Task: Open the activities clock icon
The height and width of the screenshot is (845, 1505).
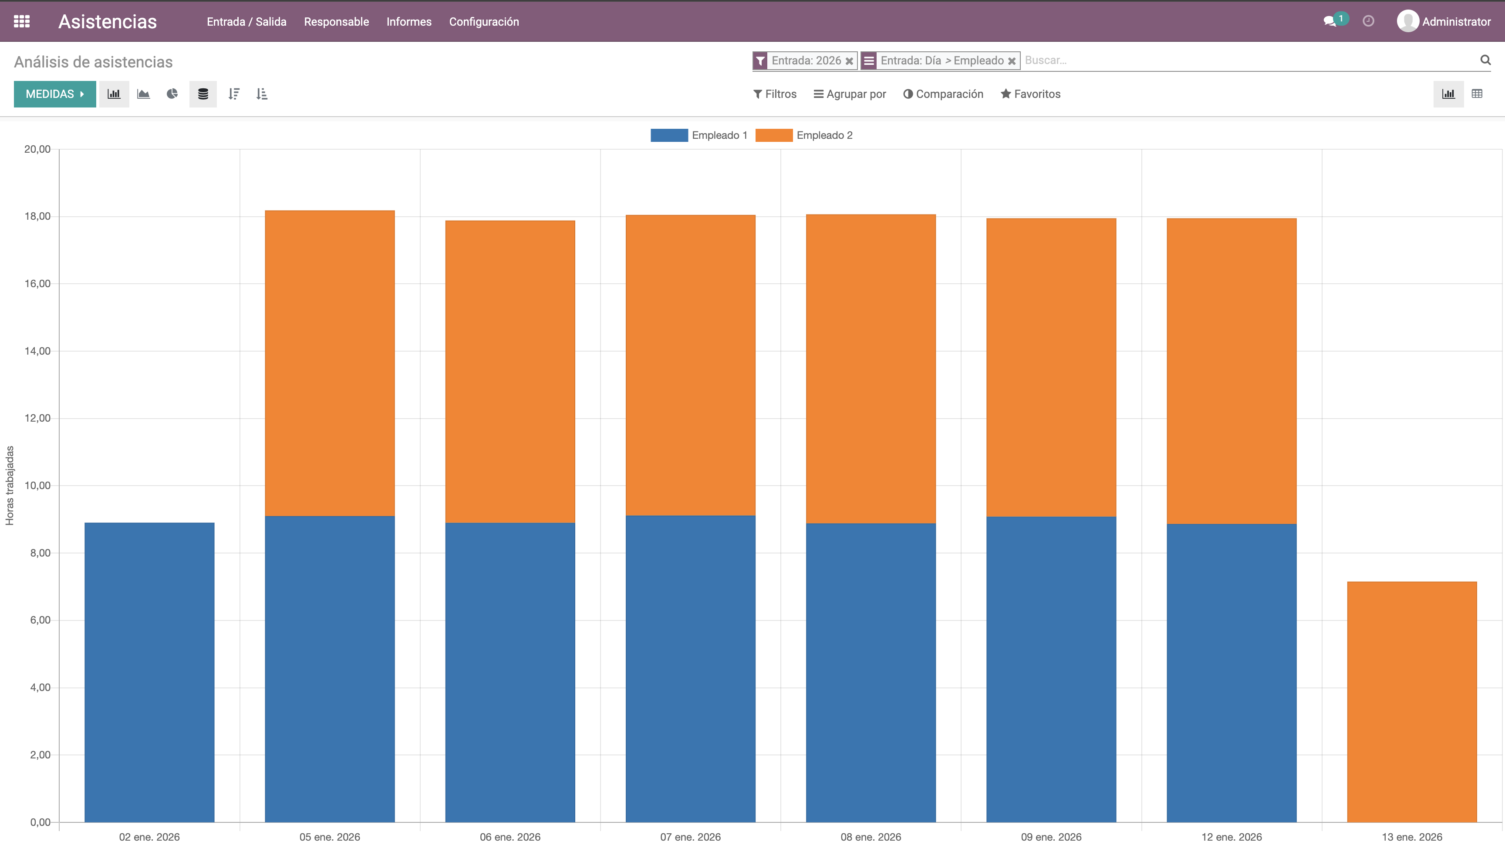Action: click(1368, 22)
